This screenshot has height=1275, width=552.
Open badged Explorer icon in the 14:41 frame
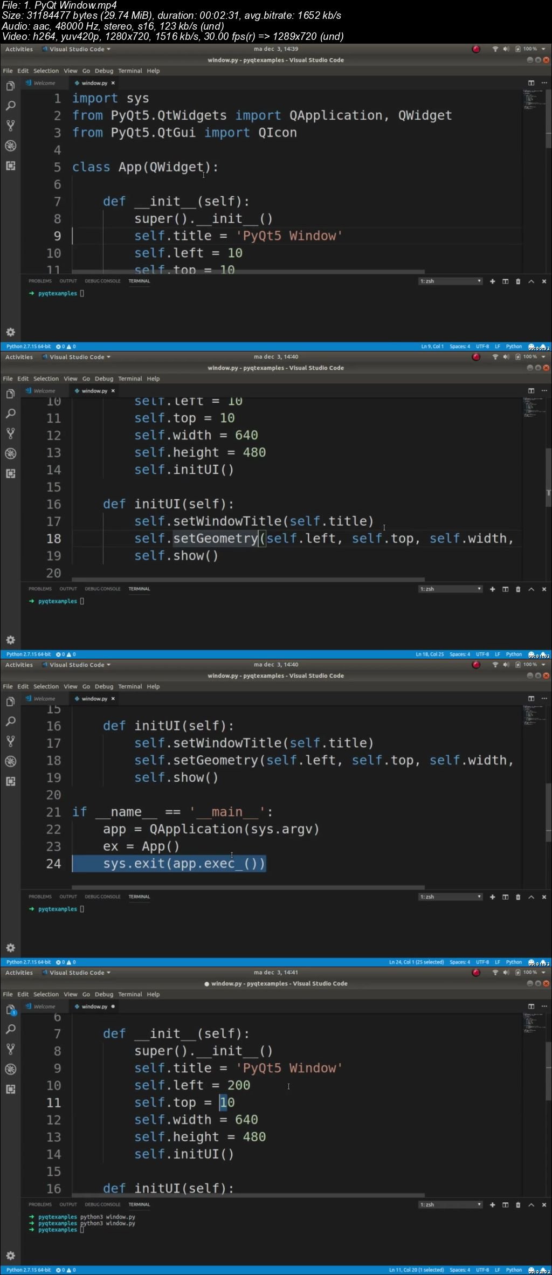(10, 1010)
